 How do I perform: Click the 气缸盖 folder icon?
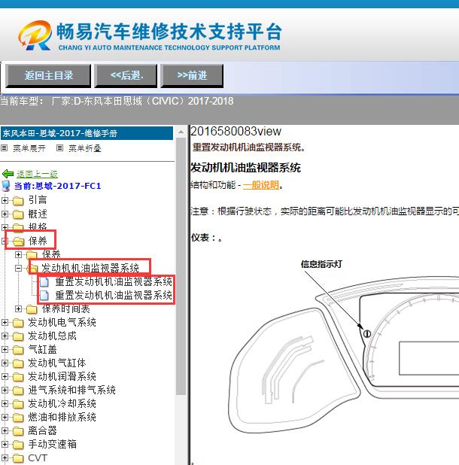tap(18, 350)
